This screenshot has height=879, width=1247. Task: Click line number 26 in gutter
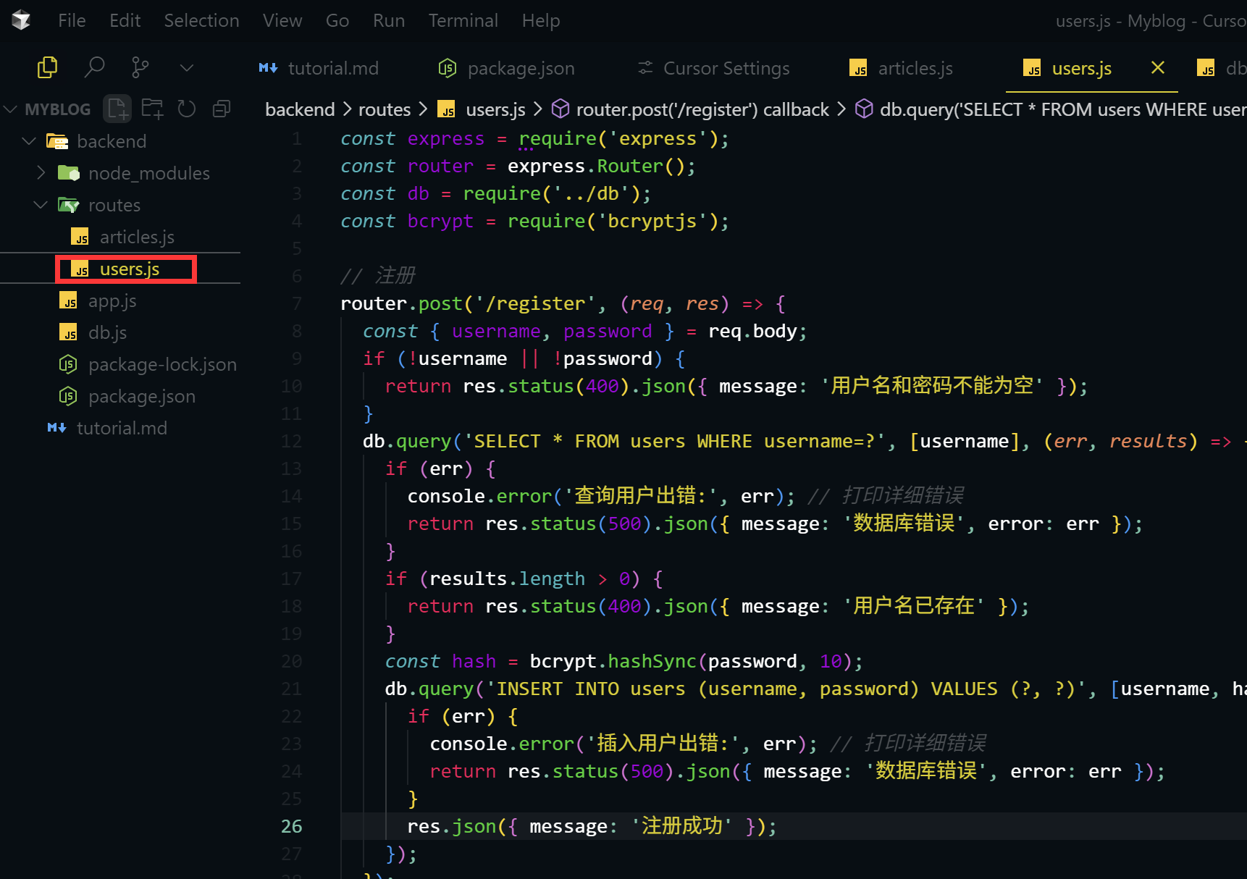click(292, 826)
